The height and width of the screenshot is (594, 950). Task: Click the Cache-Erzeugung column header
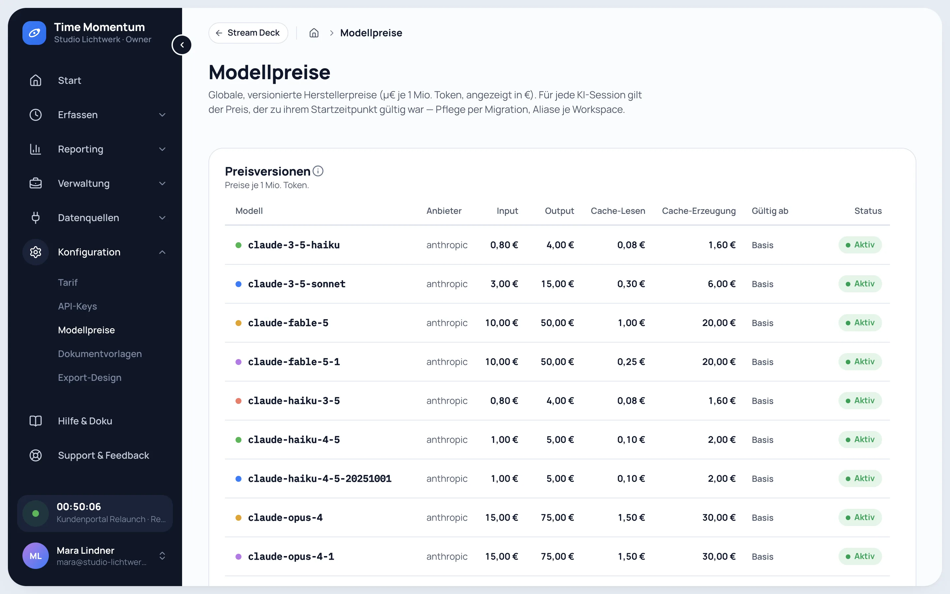click(x=699, y=211)
